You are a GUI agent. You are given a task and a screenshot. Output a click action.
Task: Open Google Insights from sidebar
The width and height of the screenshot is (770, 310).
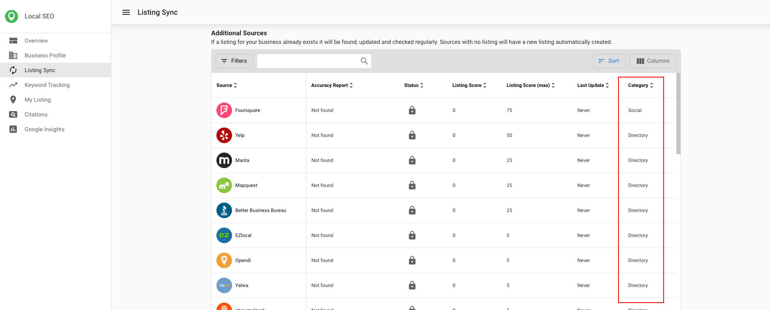(x=44, y=129)
